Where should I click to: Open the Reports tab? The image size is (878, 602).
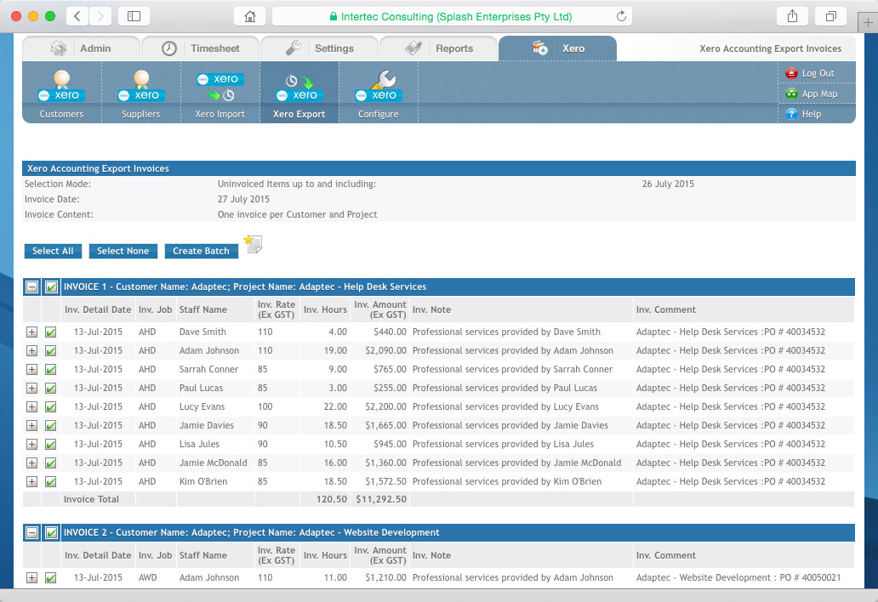pyautogui.click(x=438, y=48)
